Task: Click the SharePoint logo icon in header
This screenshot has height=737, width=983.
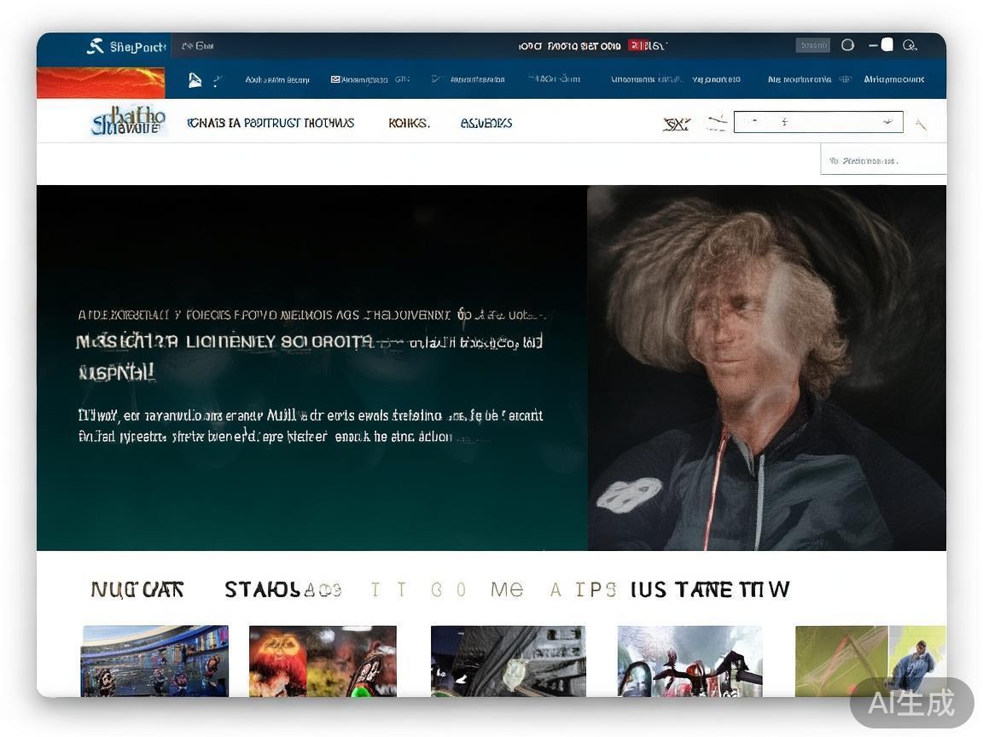Action: point(95,46)
